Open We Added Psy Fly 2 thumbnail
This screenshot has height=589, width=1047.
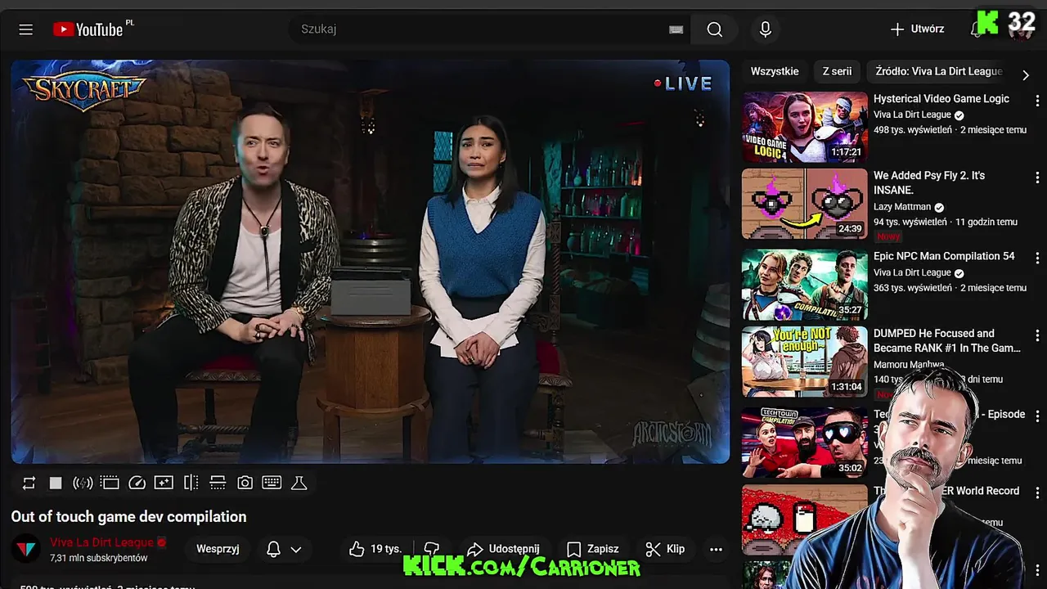(x=805, y=204)
